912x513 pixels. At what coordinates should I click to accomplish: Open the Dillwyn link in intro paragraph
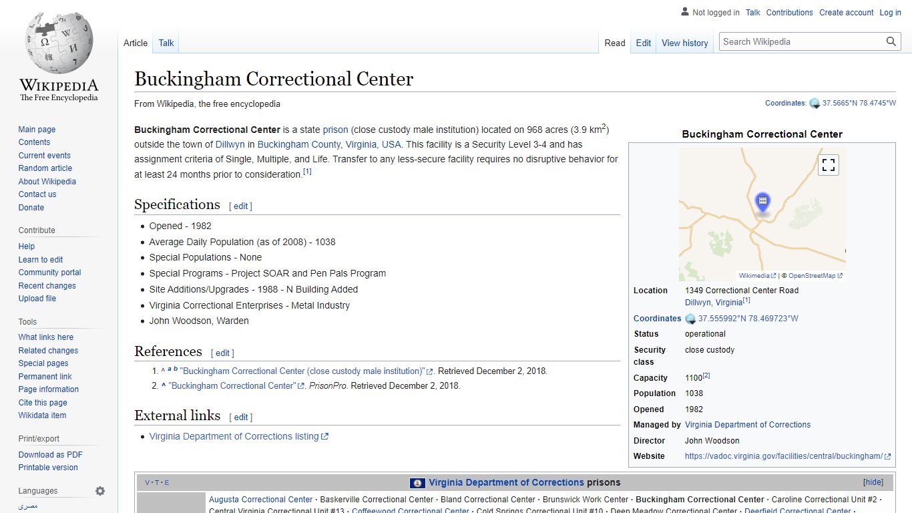230,144
